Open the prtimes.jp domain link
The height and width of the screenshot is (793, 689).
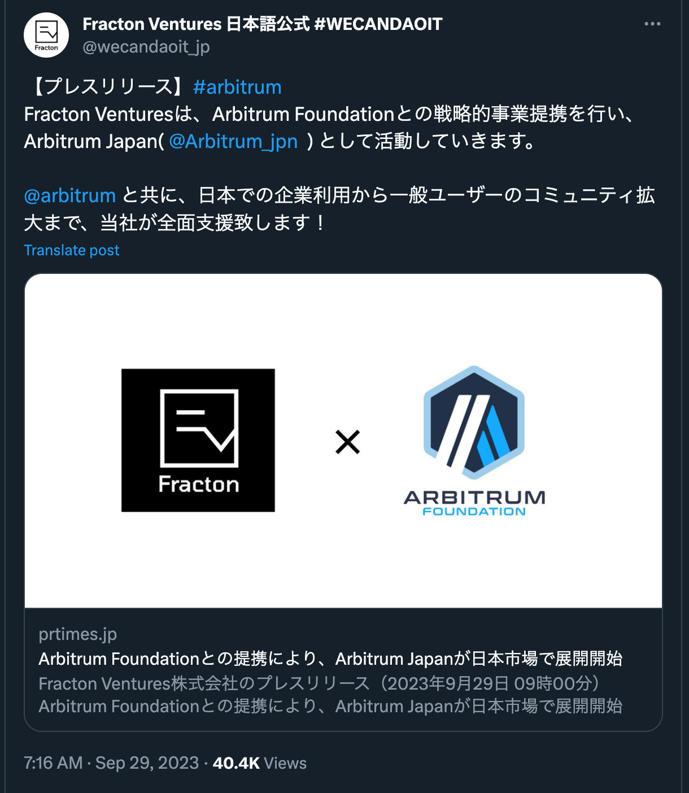[78, 634]
